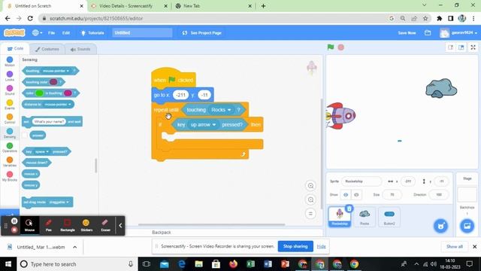The height and width of the screenshot is (271, 481).
Task: Toggle the answer variable checkbox
Action: pos(25,135)
